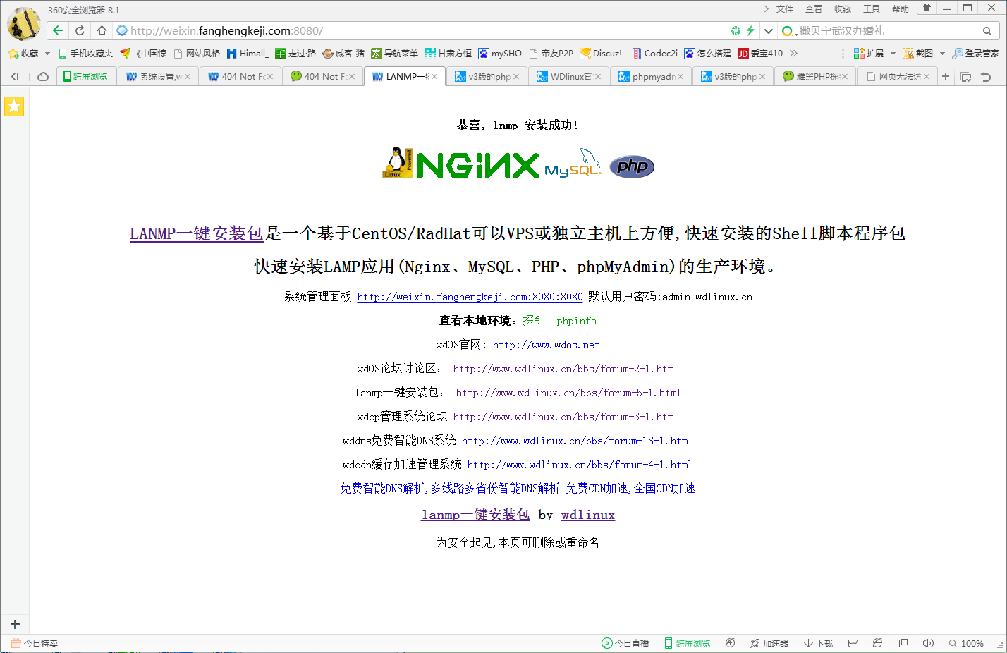Close the LANMP tab

coord(434,76)
